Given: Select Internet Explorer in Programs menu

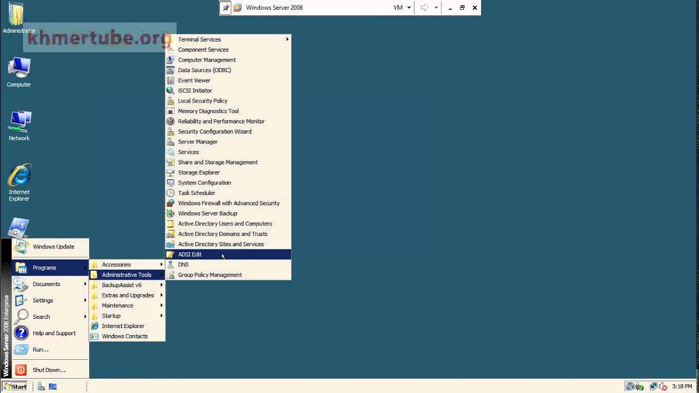Looking at the screenshot, I should [127, 326].
